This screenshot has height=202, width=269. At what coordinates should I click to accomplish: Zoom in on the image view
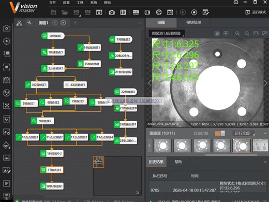pyautogui.click(x=237, y=33)
